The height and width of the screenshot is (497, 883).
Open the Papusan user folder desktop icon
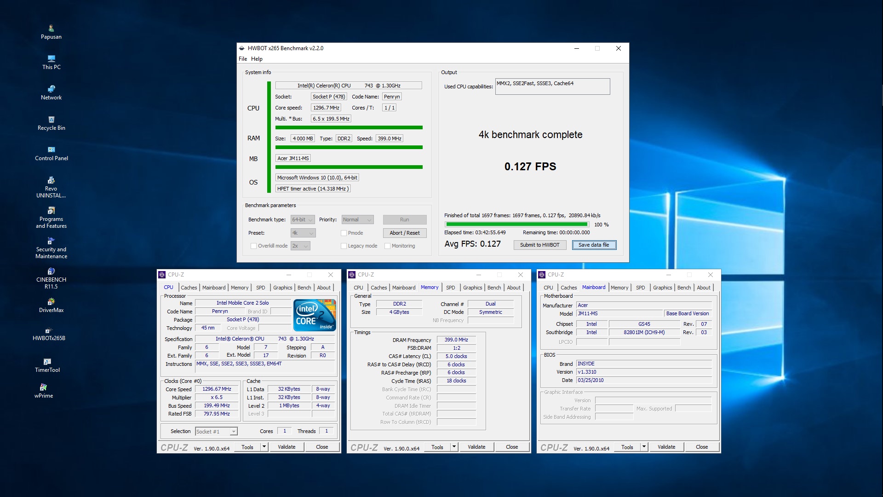coord(51,32)
